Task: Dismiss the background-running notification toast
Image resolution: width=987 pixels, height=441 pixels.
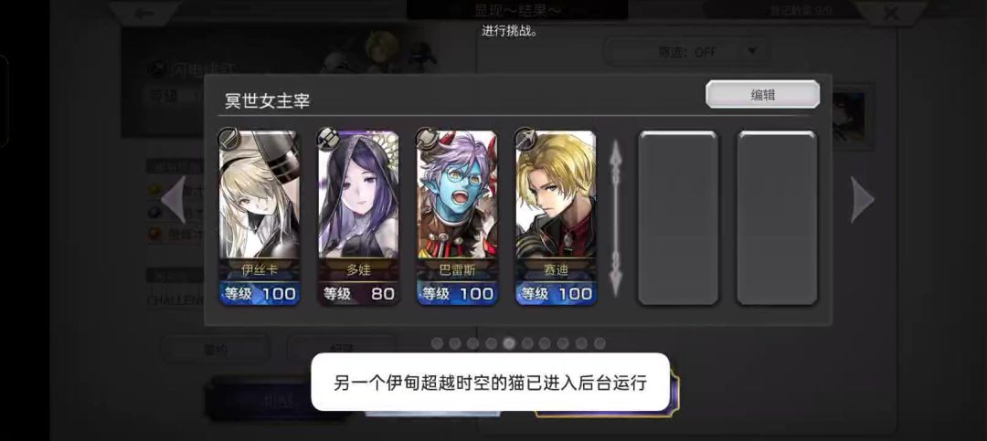Action: point(490,382)
